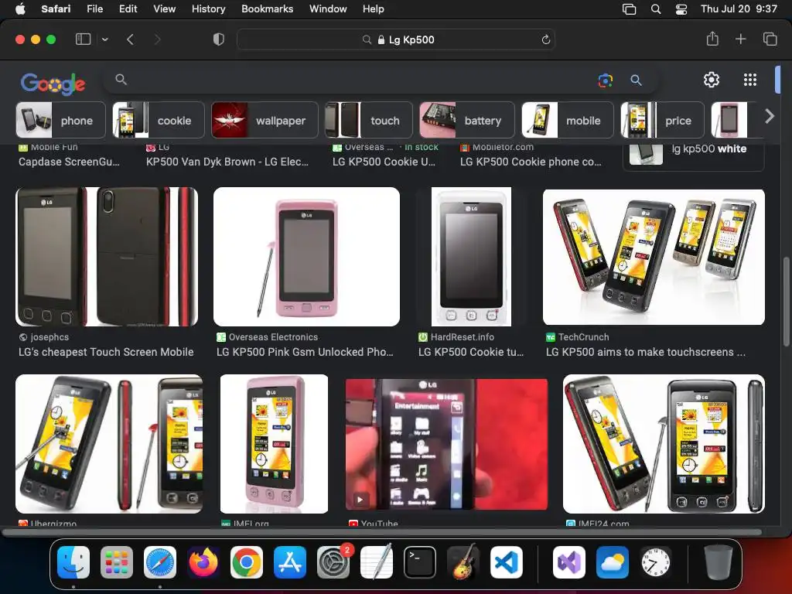Select the 'price' filter chip
This screenshot has width=792, height=594.
point(662,120)
